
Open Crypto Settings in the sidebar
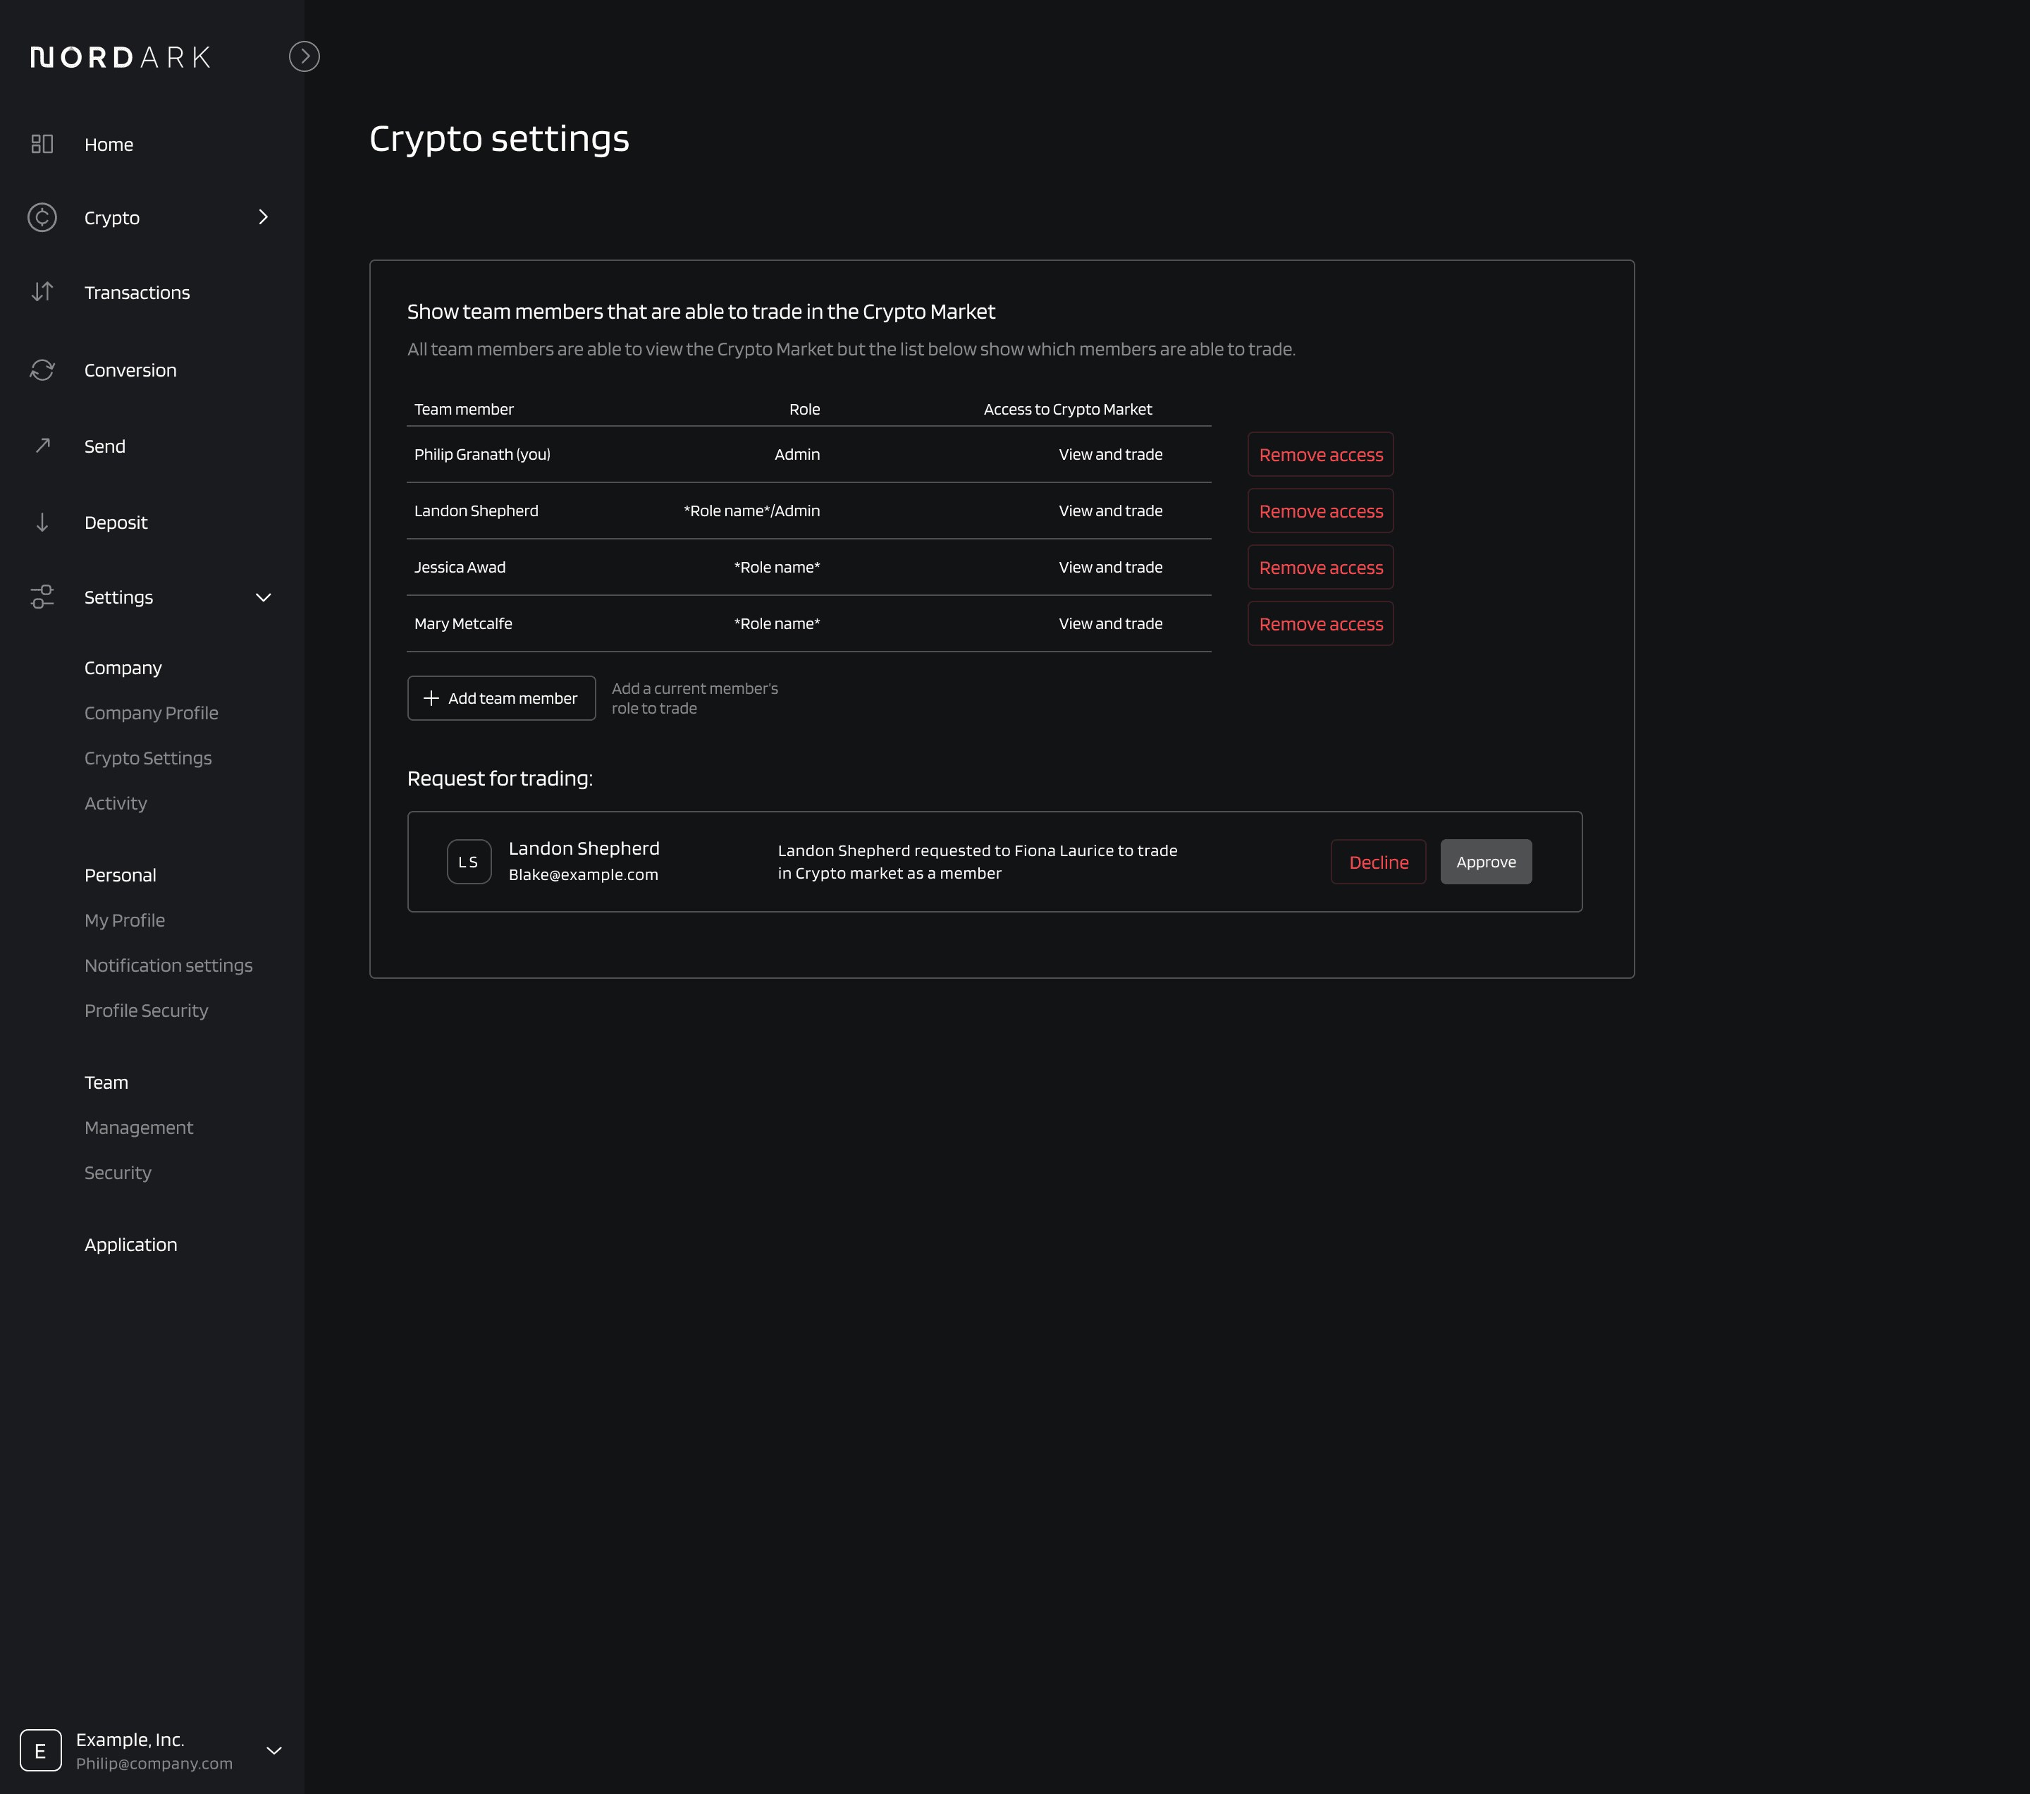(x=148, y=758)
